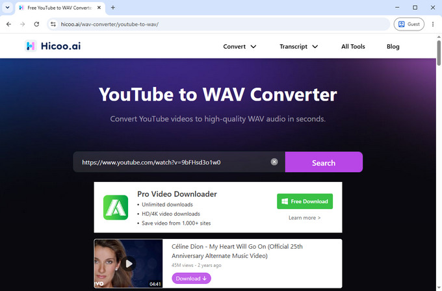Screen dimensions: 442x291
Task: Click 'HD/4K video downloads' bullet text
Action: pos(171,214)
